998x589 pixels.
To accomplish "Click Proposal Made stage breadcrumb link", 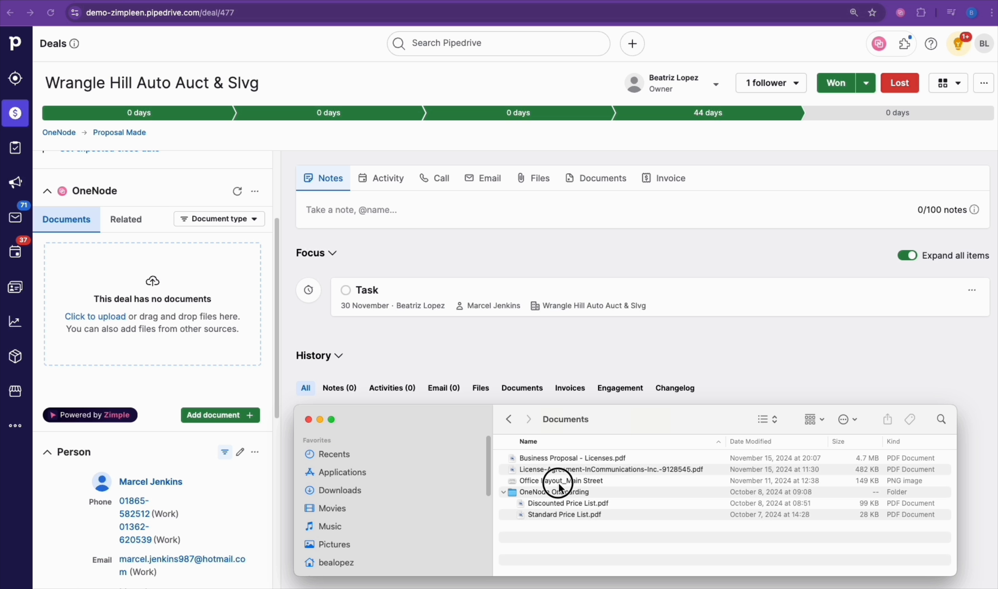I will point(119,132).
